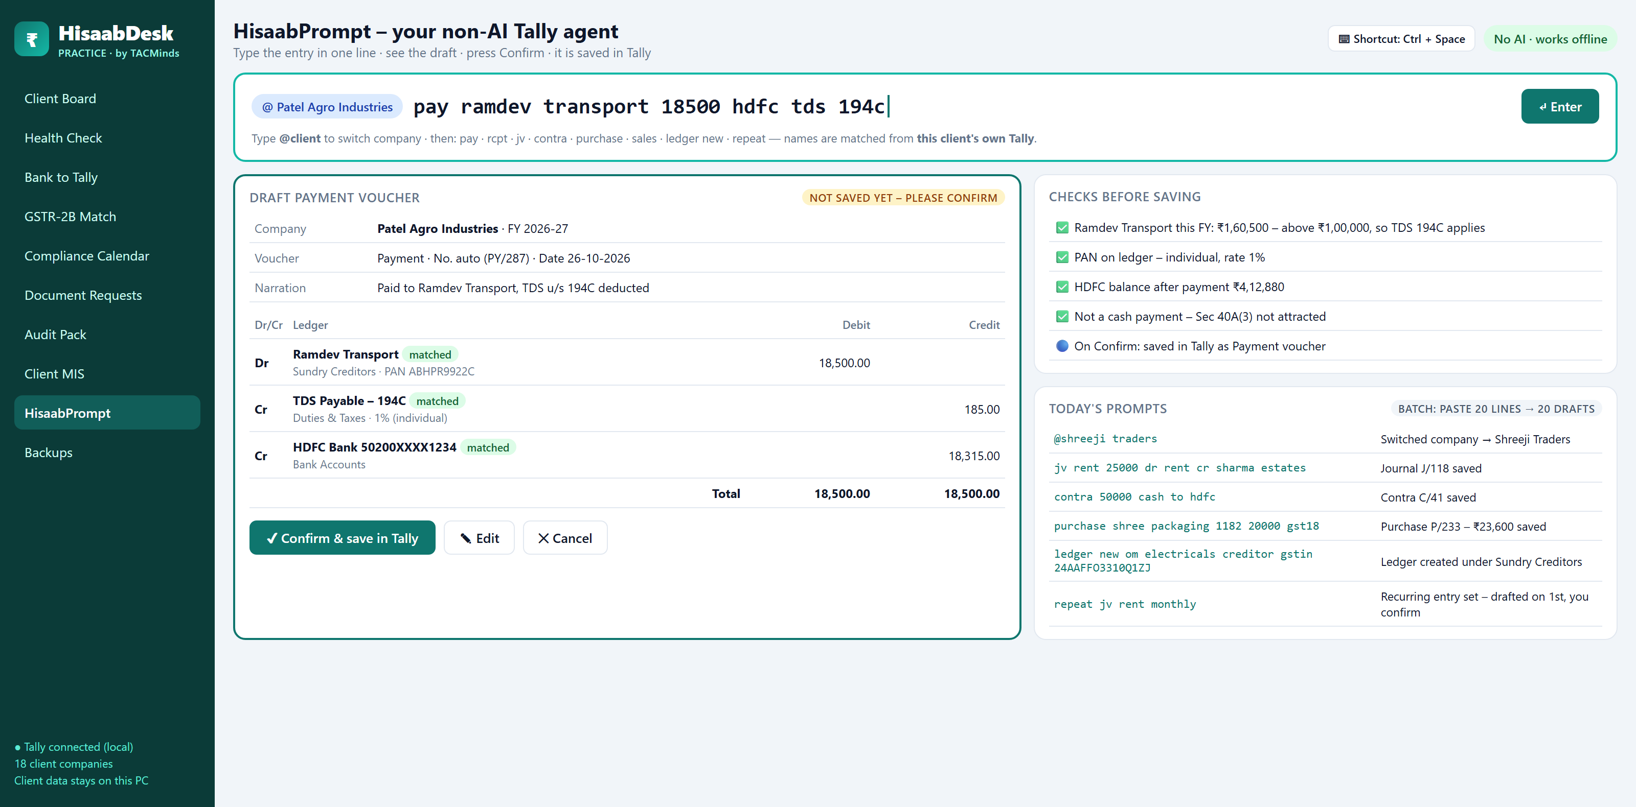Viewport: 1636px width, 807px height.
Task: Click the pencil icon on the Edit button
Action: [466, 538]
